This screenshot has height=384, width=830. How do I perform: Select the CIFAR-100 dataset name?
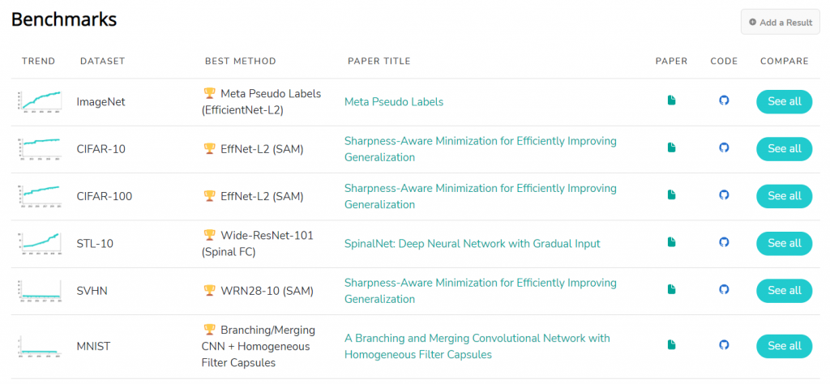tap(105, 196)
